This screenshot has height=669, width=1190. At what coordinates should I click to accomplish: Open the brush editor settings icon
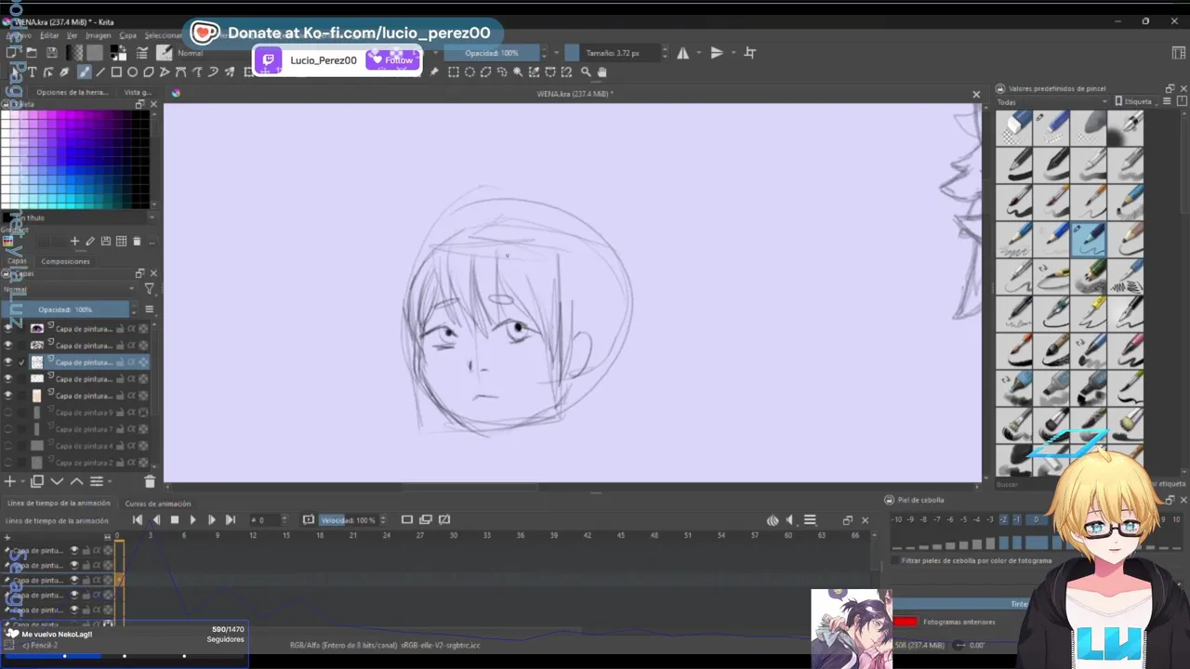pos(142,53)
